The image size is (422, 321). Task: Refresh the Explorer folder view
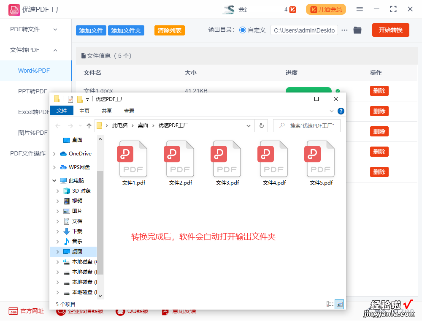(x=261, y=125)
